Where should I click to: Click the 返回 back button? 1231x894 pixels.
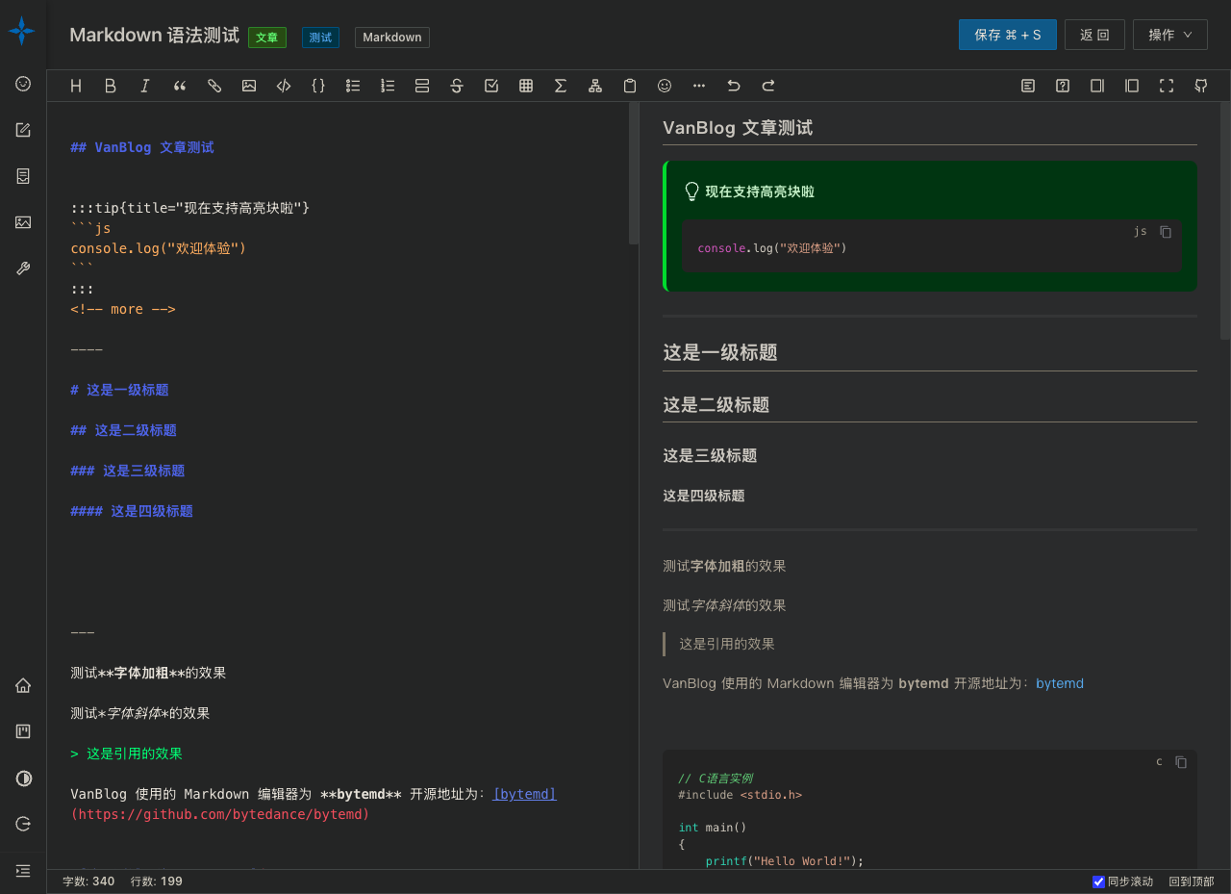tap(1094, 35)
